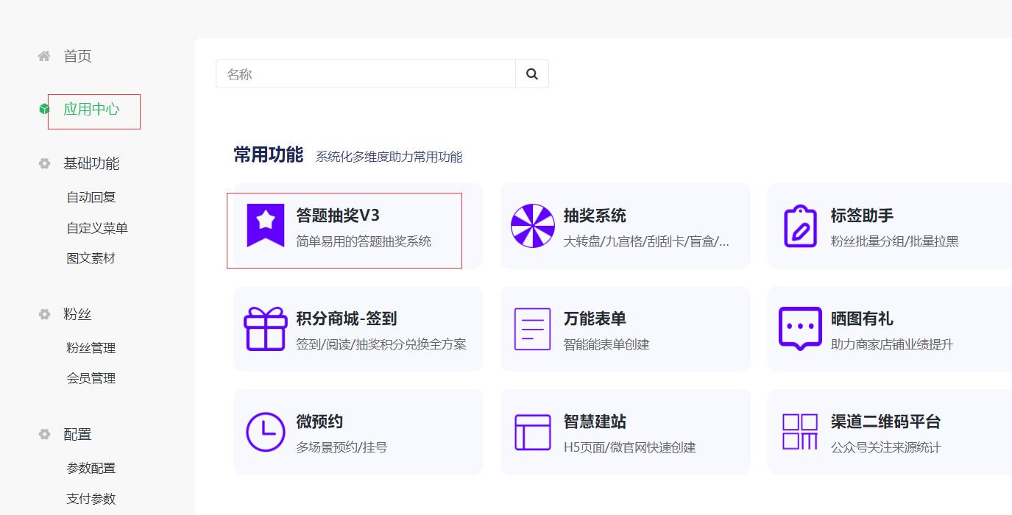The image size is (1012, 515).
Task: Click the magnifier search icon button
Action: tap(532, 74)
